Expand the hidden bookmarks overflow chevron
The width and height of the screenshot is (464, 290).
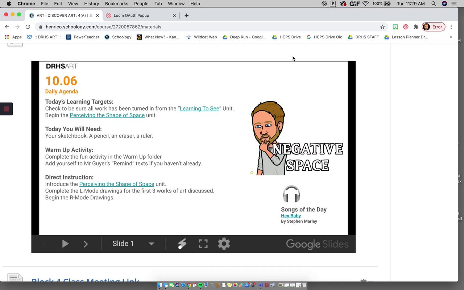click(x=451, y=37)
